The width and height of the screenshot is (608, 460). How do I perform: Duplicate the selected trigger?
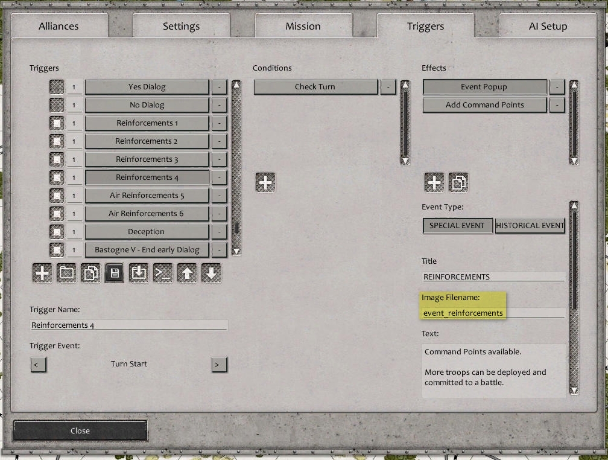tap(90, 273)
